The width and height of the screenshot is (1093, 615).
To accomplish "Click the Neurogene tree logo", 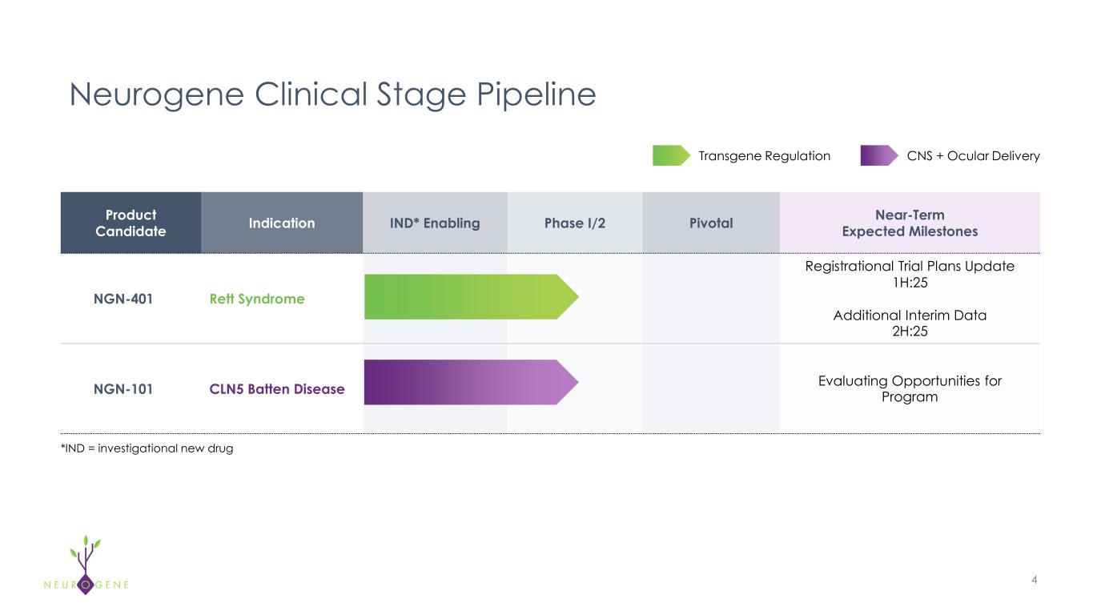I will tap(87, 562).
